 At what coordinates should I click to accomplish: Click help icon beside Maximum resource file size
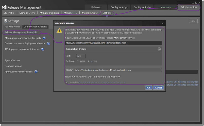pyautogui.click(x=44, y=38)
